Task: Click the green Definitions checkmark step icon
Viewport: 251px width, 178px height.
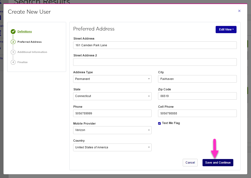Action: [13, 32]
